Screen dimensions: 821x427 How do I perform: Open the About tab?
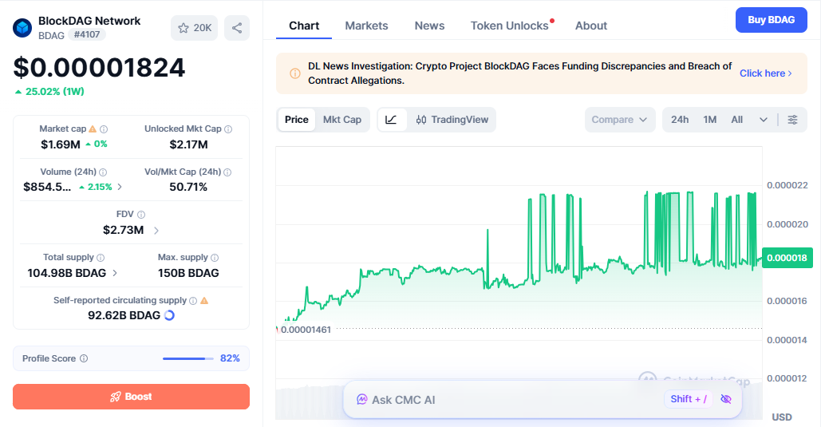click(x=591, y=26)
